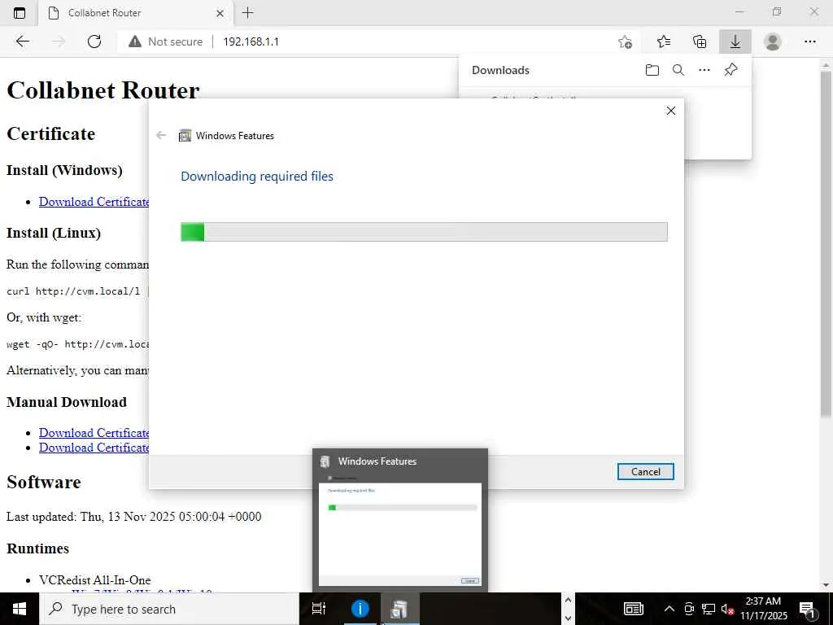This screenshot has width=833, height=625.
Task: Open first Download Certificate link under Manual Download
Action: click(x=94, y=433)
